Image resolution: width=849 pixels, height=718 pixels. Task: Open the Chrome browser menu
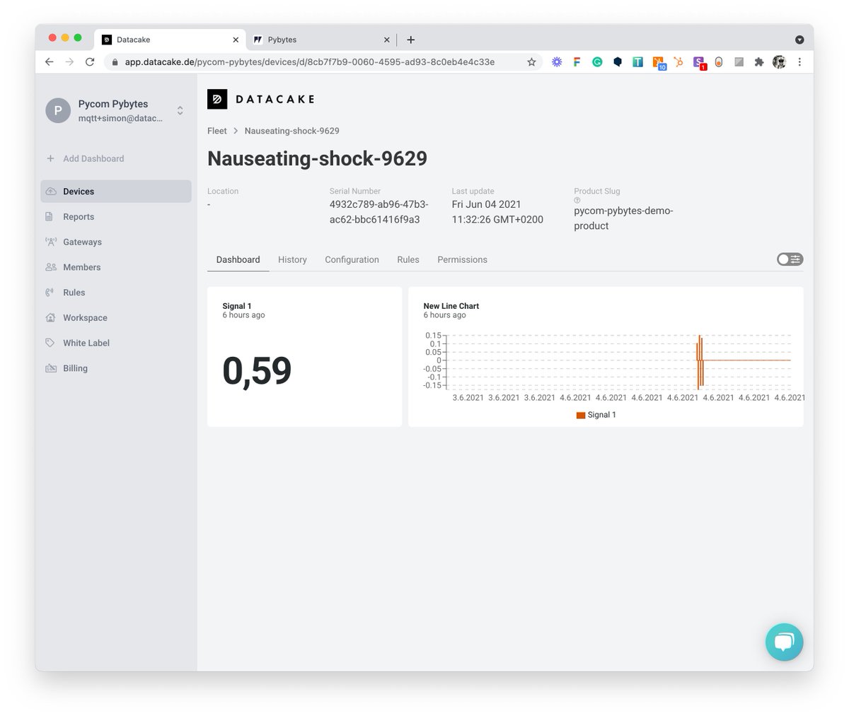(x=799, y=61)
